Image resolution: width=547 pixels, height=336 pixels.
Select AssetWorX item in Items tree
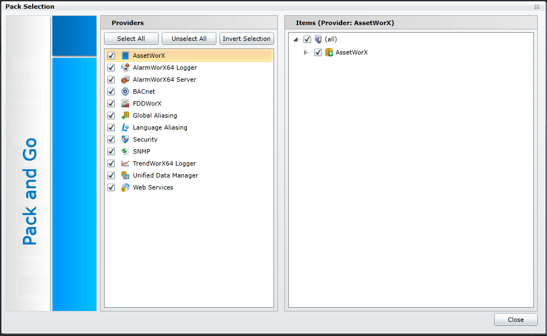click(x=351, y=52)
